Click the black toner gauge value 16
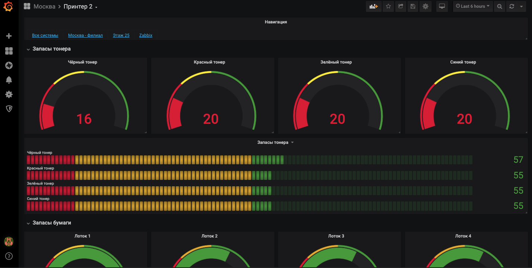Viewport: 532px width, 268px height. (x=84, y=119)
